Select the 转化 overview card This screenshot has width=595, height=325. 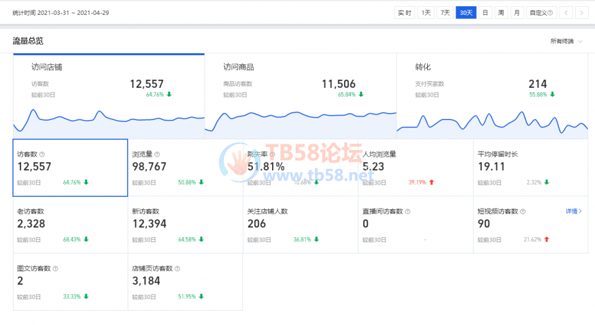pyautogui.click(x=491, y=93)
